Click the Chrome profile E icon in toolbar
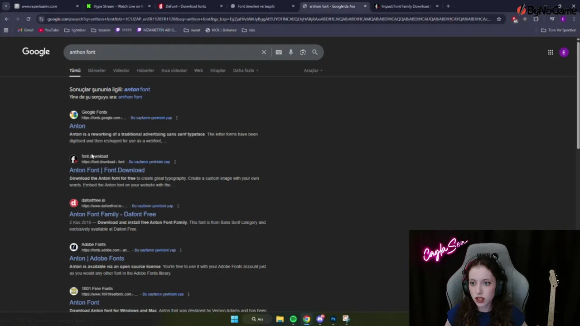The height and width of the screenshot is (326, 580). tap(563, 19)
